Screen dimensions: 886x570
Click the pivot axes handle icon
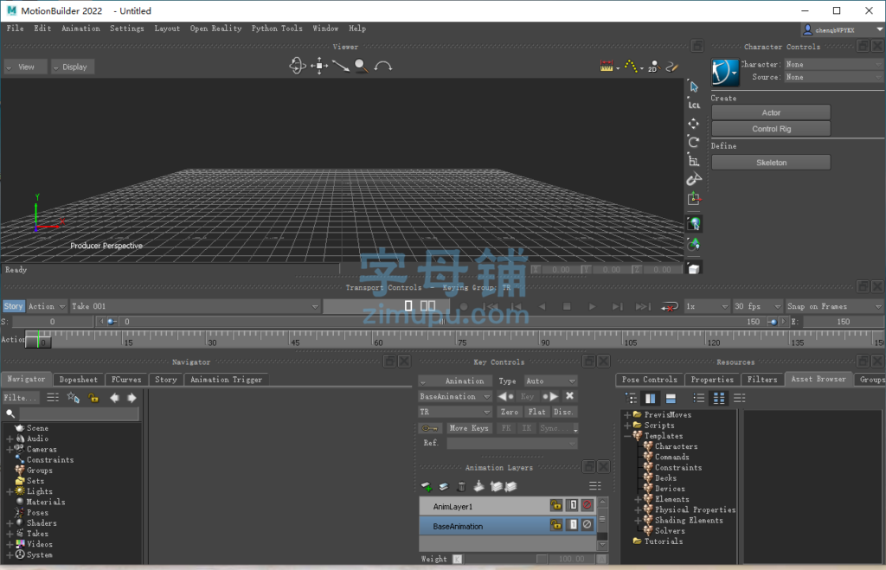pos(694,198)
